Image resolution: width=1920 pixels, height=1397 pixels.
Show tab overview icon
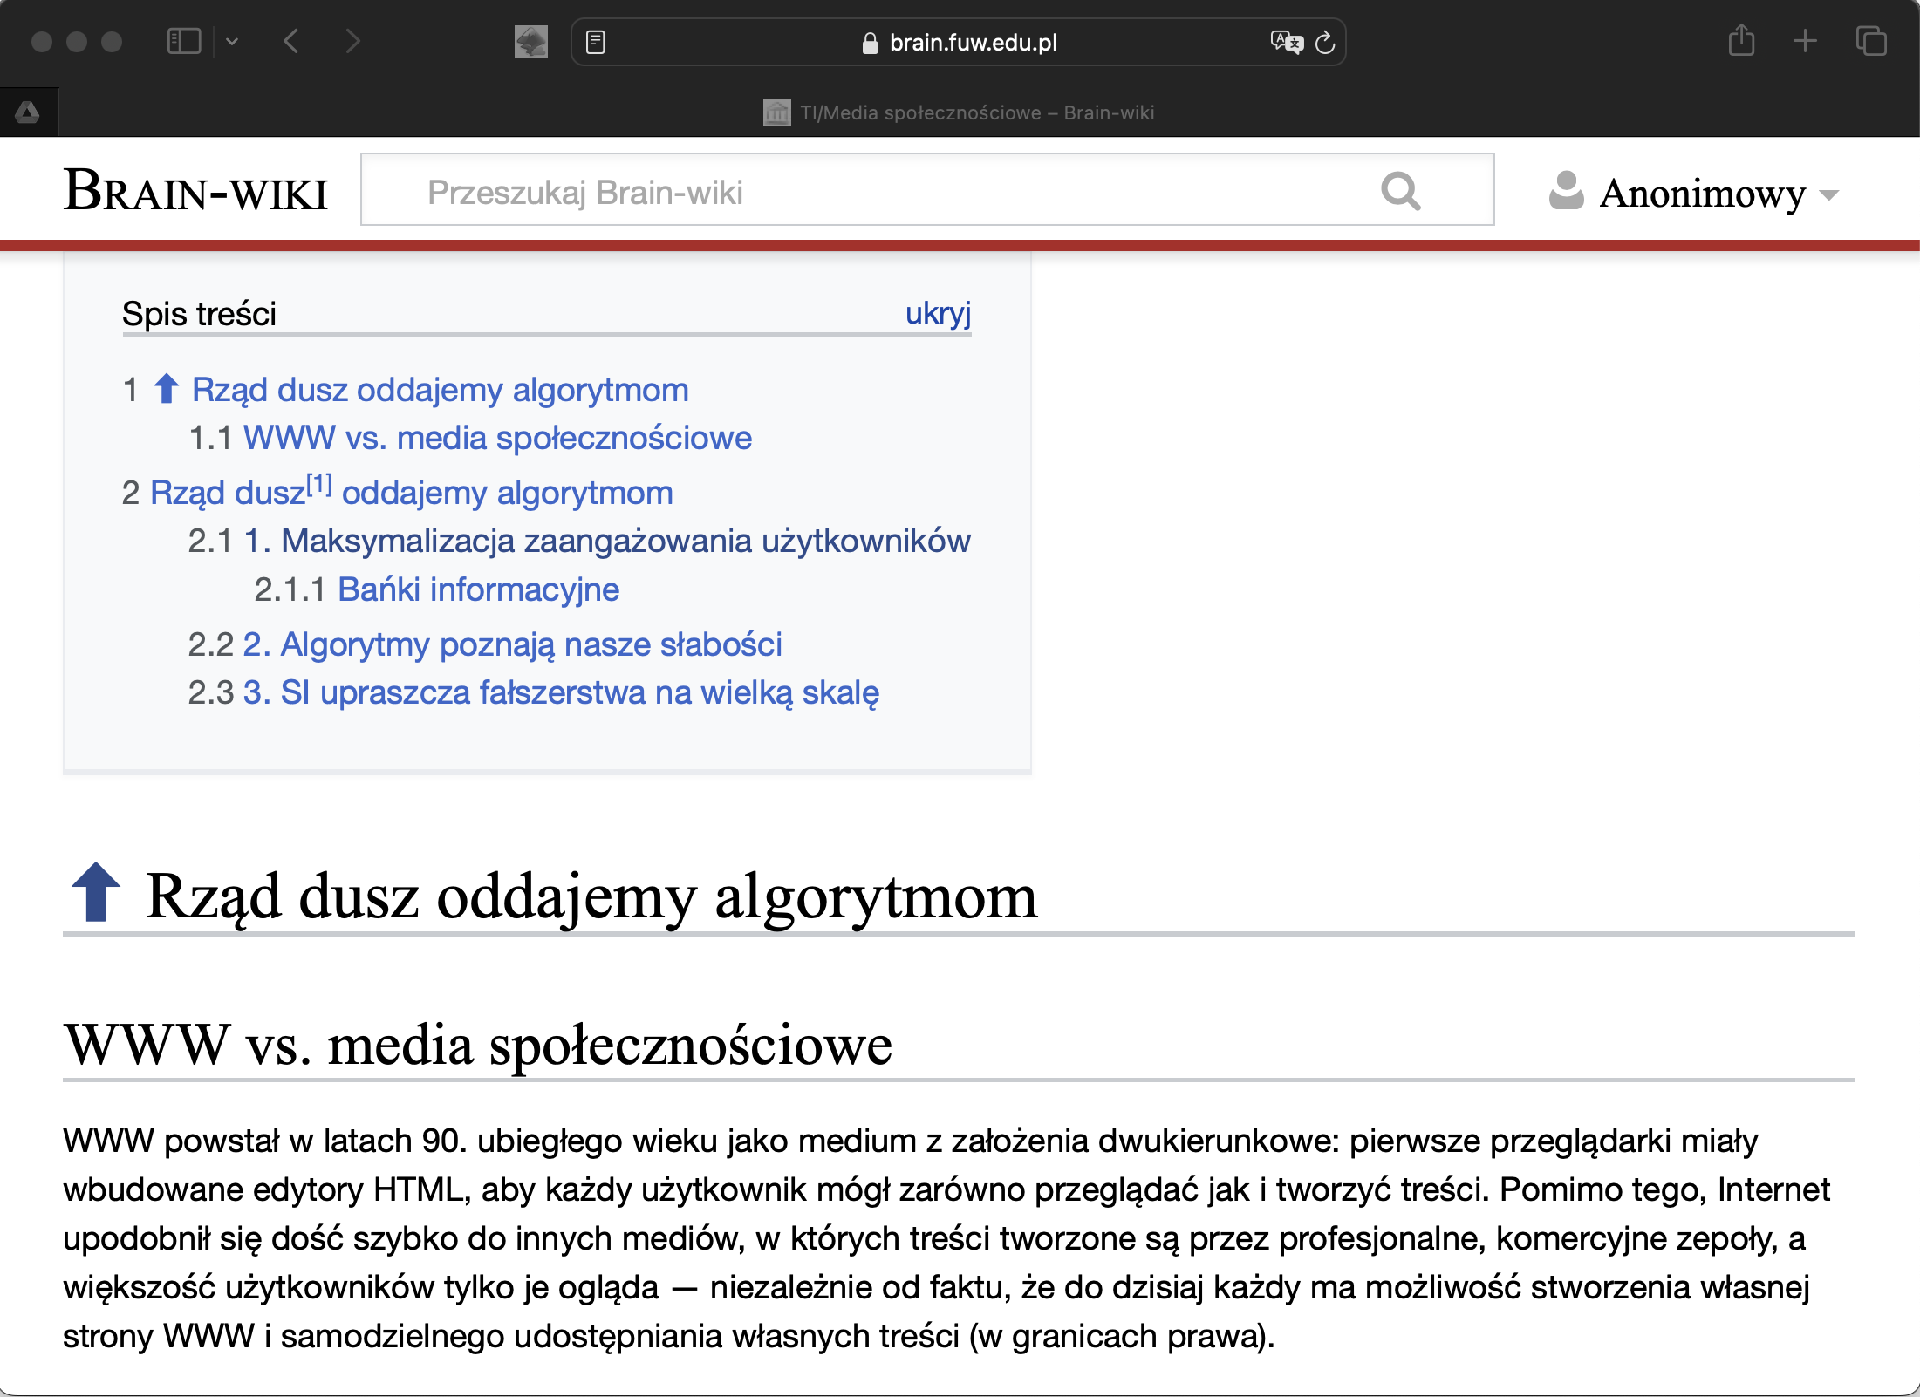coord(1870,41)
